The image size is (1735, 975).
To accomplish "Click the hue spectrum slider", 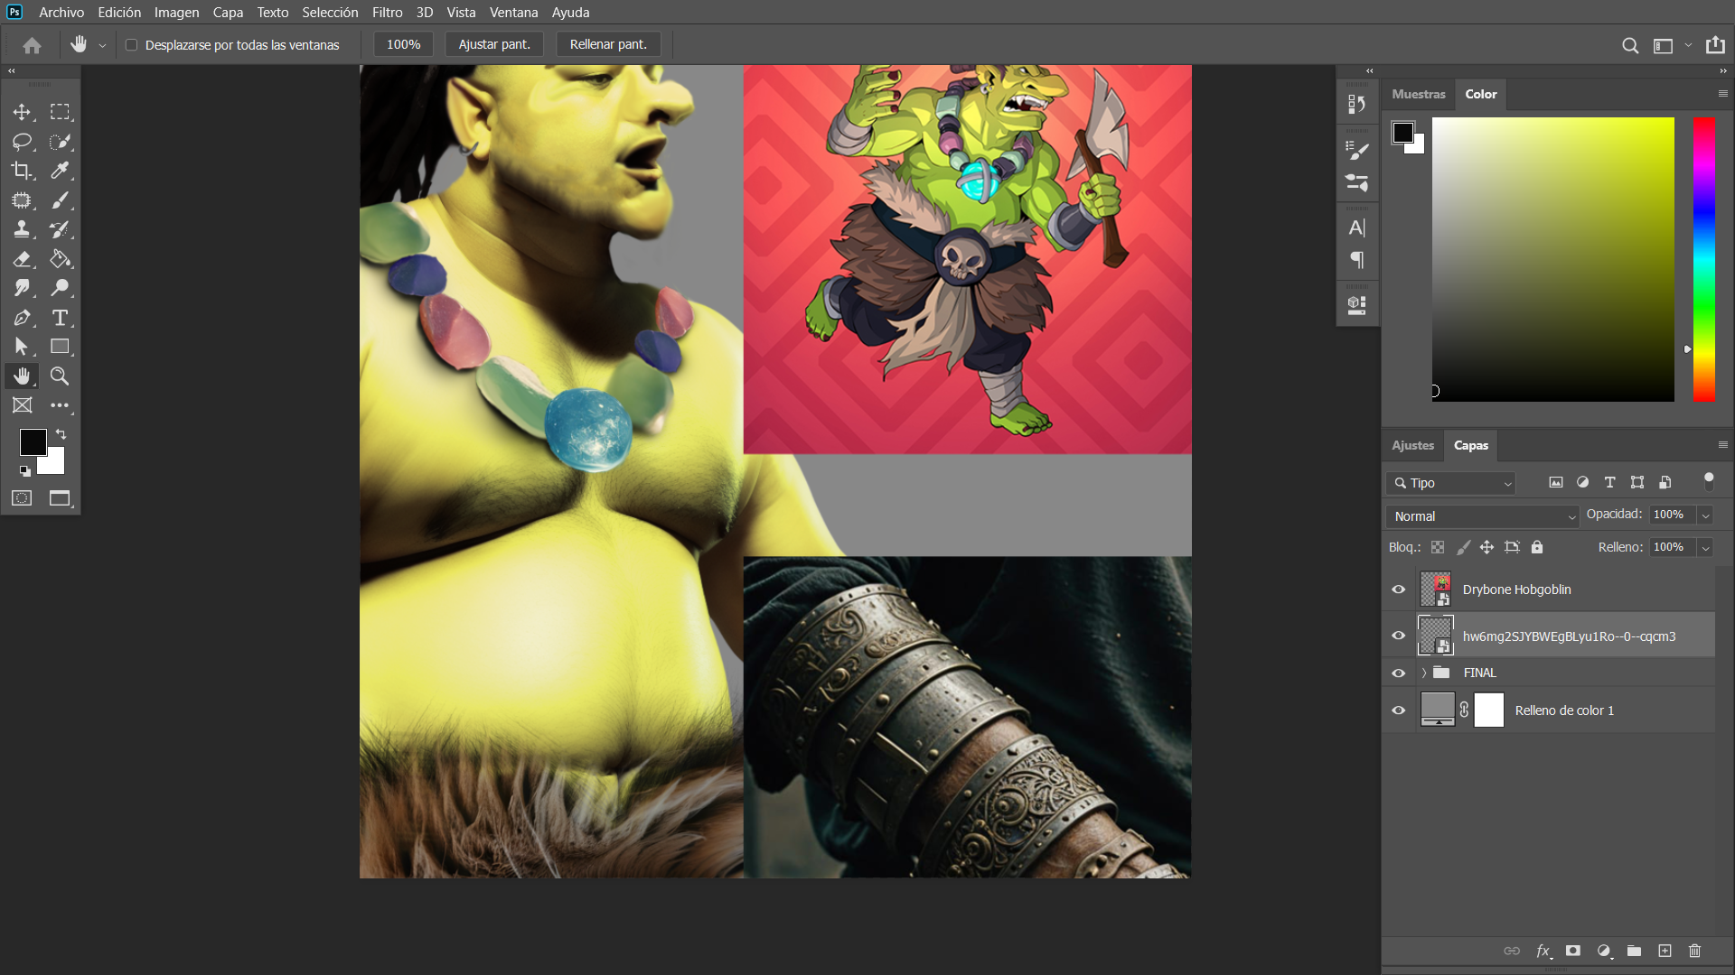I will [1703, 259].
